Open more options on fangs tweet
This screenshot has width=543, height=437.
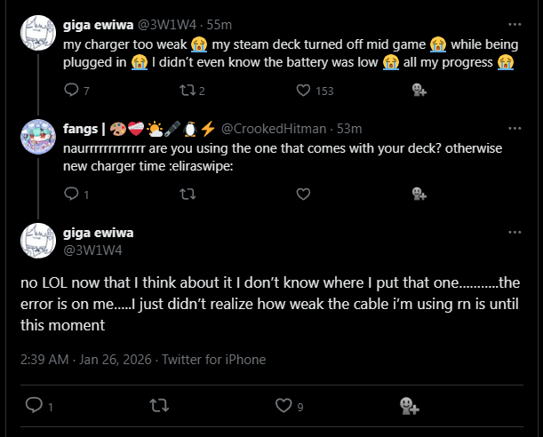(515, 128)
